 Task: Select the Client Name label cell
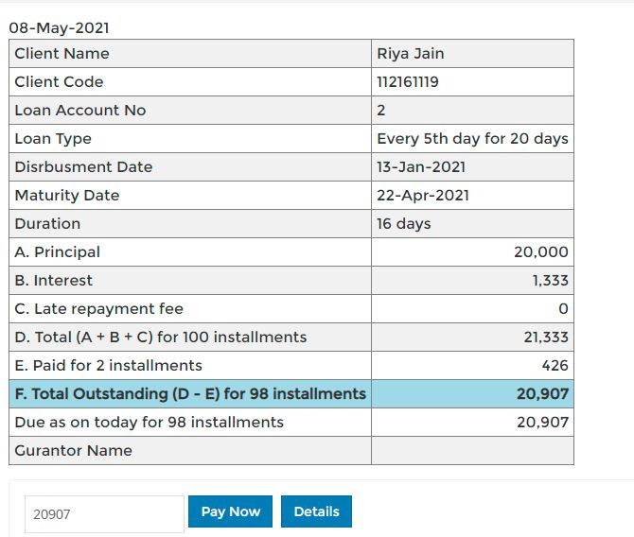[190, 53]
